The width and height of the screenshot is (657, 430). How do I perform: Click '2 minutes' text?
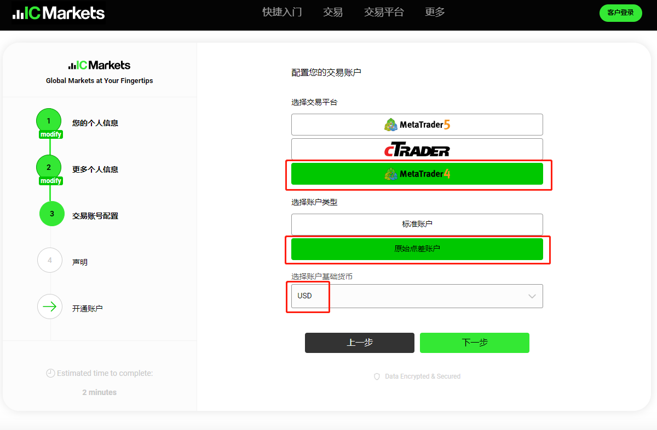100,392
